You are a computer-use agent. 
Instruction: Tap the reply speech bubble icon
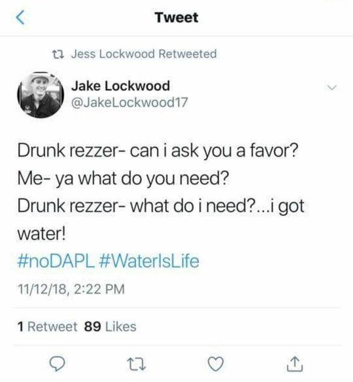click(57, 364)
